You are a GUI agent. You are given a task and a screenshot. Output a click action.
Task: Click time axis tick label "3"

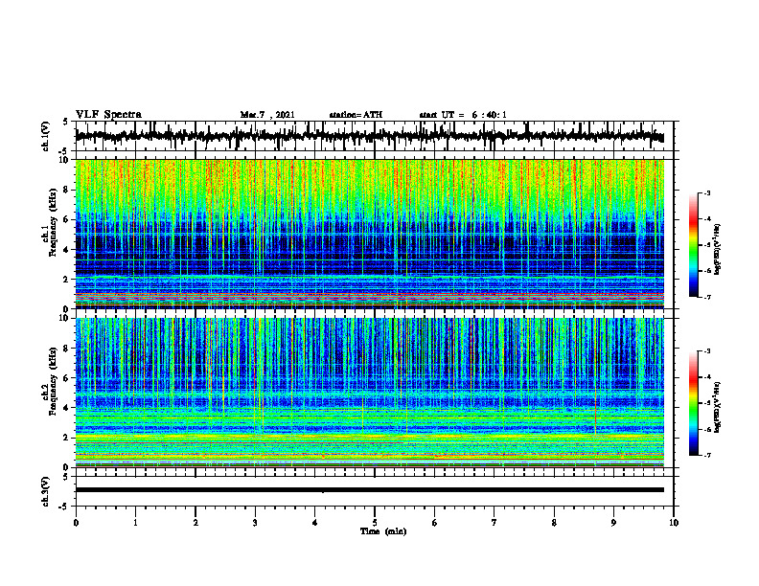pos(255,523)
